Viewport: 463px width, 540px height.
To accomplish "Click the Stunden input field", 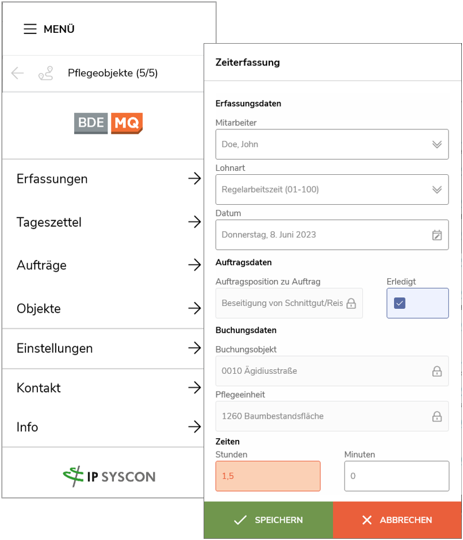I will pyautogui.click(x=267, y=476).
